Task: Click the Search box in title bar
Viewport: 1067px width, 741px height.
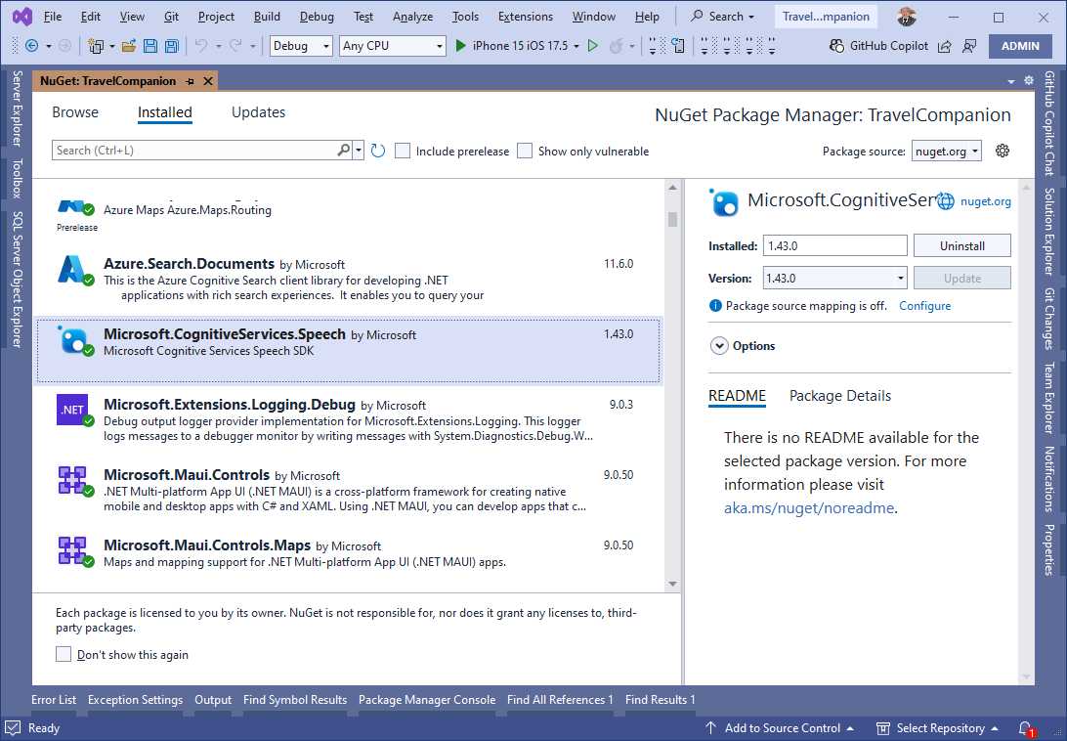Action: click(x=723, y=17)
